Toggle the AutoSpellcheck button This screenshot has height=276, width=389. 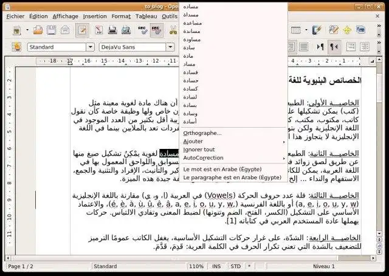[157, 30]
